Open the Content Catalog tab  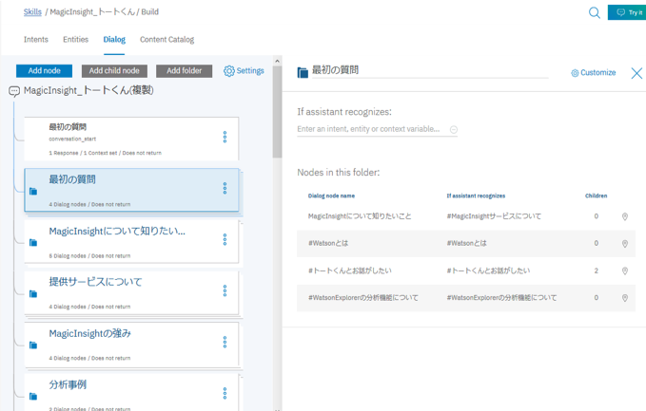[166, 40]
